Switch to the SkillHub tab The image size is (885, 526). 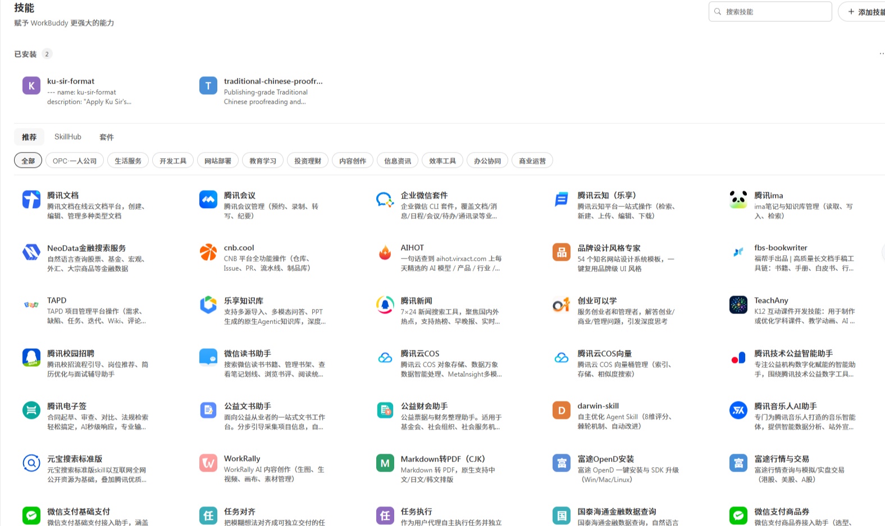[68, 137]
